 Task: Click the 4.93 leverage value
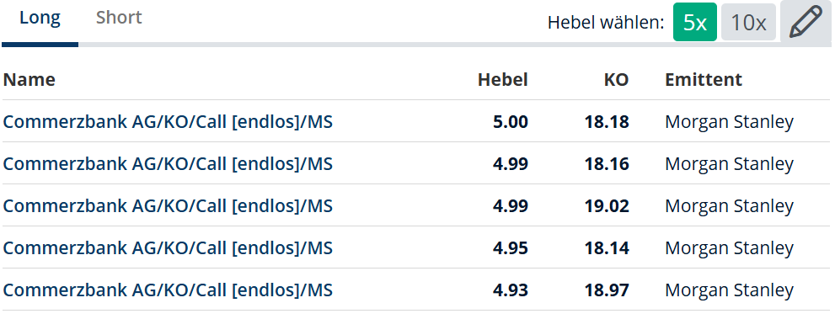(x=510, y=290)
